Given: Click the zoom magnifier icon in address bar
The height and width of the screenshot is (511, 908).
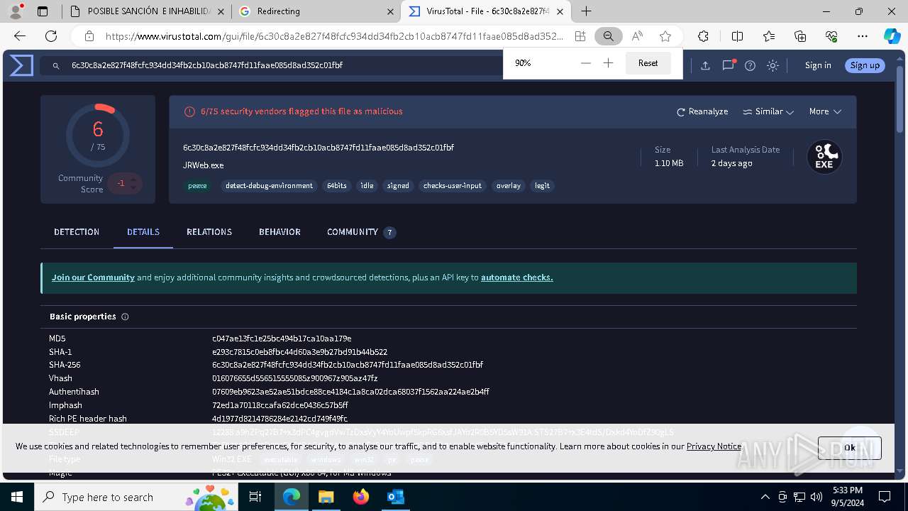Looking at the screenshot, I should [608, 36].
